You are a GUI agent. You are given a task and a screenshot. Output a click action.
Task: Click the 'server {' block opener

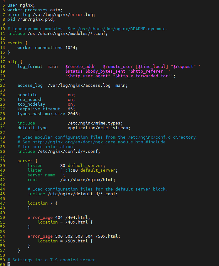tap(27, 161)
